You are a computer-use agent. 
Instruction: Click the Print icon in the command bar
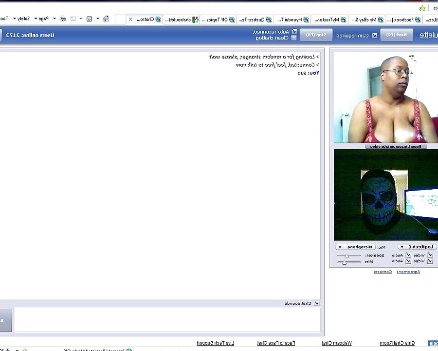(63, 19)
